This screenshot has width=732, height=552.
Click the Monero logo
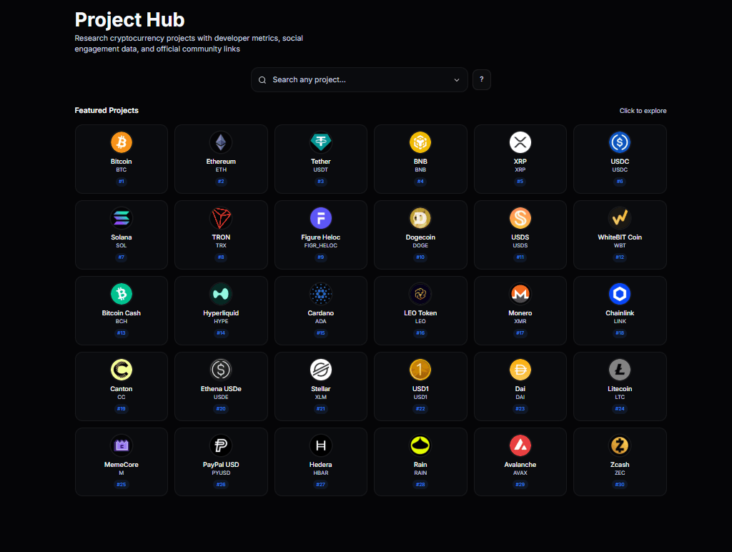point(520,294)
